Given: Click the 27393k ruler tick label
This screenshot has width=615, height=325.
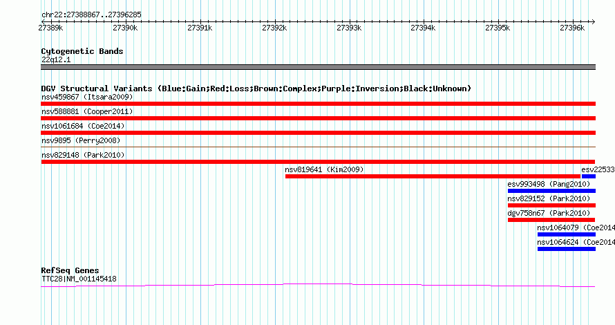Looking at the screenshot, I should 349,28.
